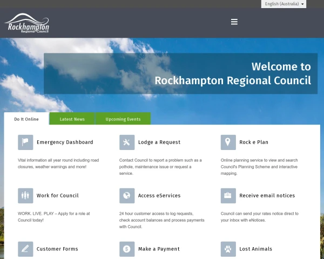Screen dimensions: 324x259
Task: Click the Receive email notices briefcase icon
Action: [228, 195]
